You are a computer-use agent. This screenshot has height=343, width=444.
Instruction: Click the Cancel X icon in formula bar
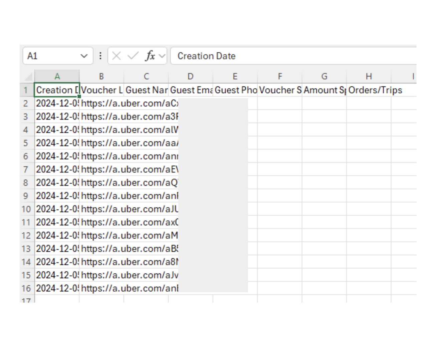point(117,56)
